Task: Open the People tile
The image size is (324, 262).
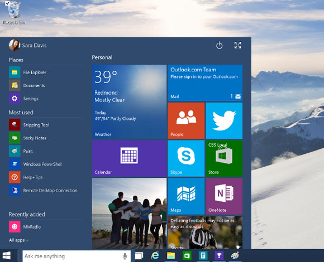Action: pos(186,120)
